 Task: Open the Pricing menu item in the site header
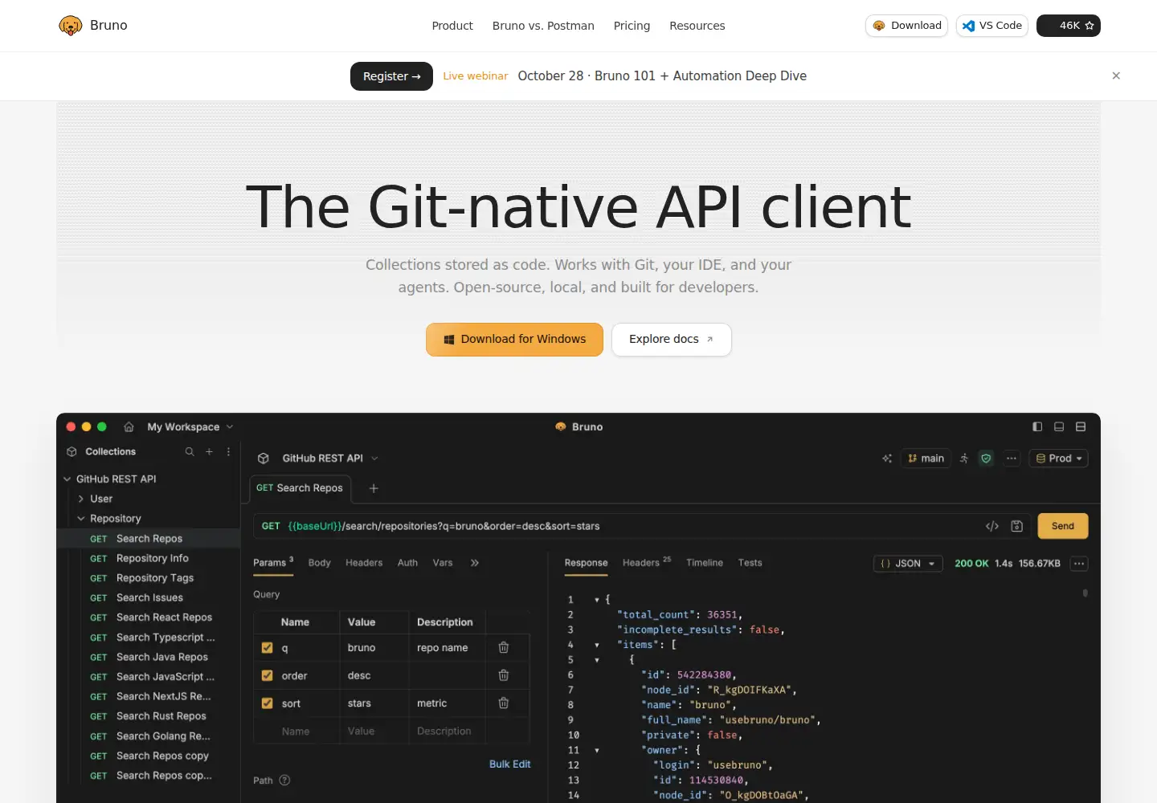click(x=632, y=26)
